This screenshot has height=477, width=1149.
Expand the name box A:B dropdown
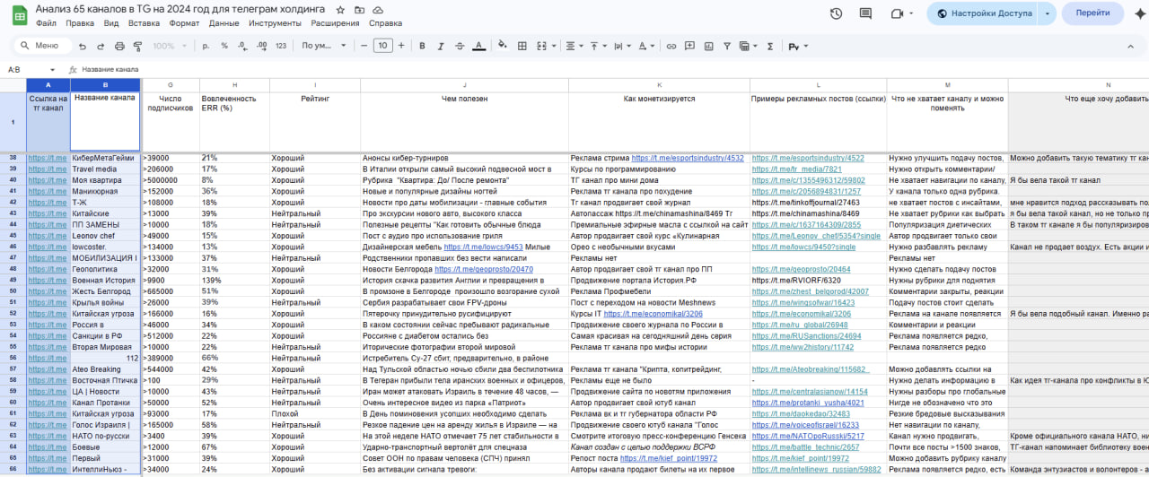click(53, 69)
